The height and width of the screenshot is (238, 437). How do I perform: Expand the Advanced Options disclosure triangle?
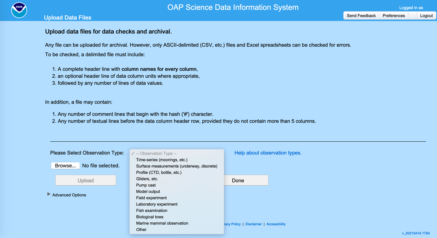tap(49, 194)
